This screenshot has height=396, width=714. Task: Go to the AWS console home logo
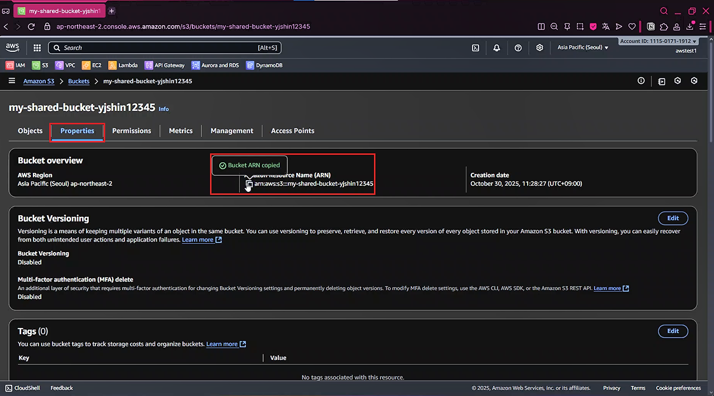(x=12, y=48)
